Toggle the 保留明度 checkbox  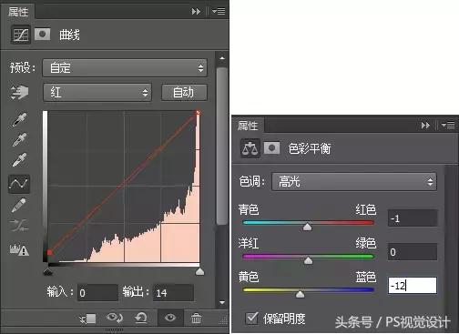[x=251, y=319]
